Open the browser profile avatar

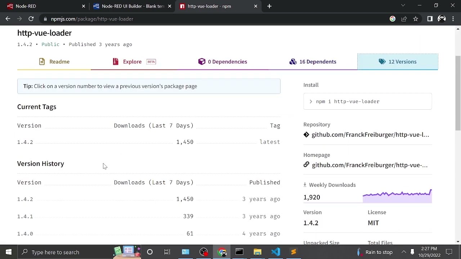442,19
